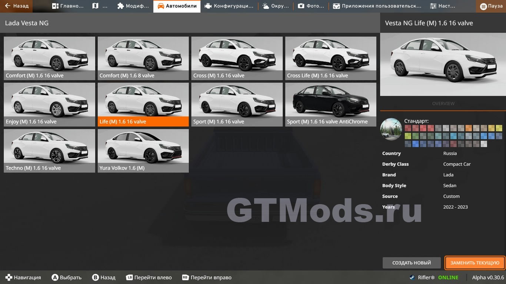Open the map icon tab
The width and height of the screenshot is (506, 284).
[100, 6]
